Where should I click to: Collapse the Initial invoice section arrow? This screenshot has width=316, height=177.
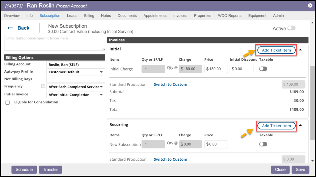coord(301,50)
